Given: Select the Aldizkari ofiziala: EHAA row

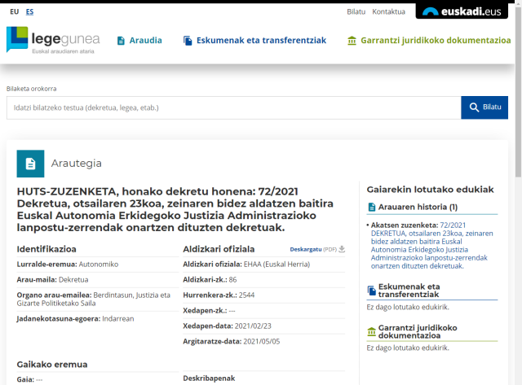Looking at the screenshot, I should click(x=263, y=265).
